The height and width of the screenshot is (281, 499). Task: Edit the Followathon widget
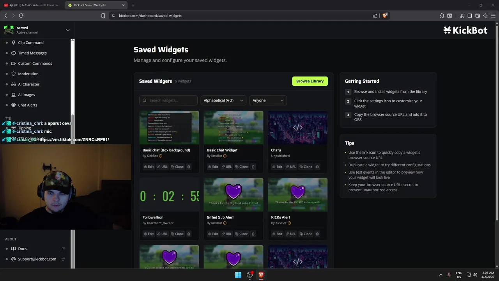pos(149,234)
